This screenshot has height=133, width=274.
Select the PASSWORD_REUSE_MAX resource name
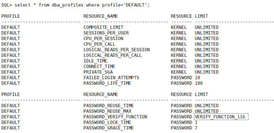coord(107,111)
